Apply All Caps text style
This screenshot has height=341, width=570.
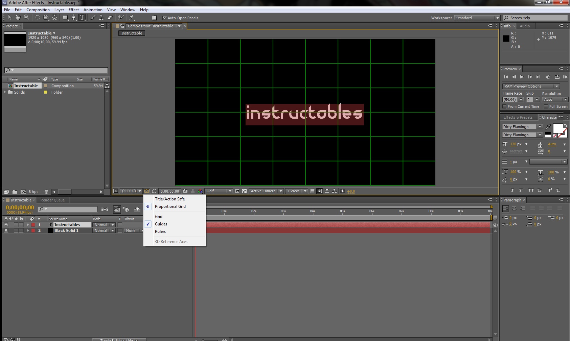tap(531, 190)
